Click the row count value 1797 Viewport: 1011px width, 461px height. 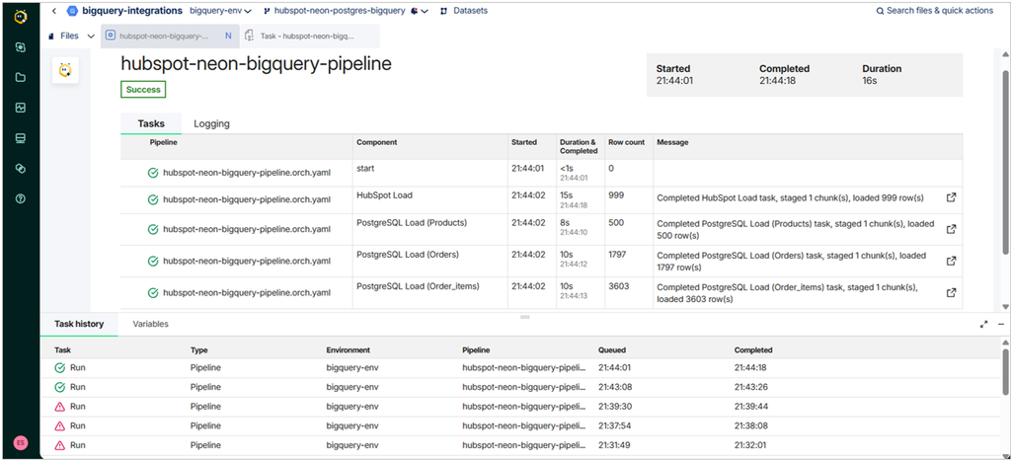(x=618, y=255)
